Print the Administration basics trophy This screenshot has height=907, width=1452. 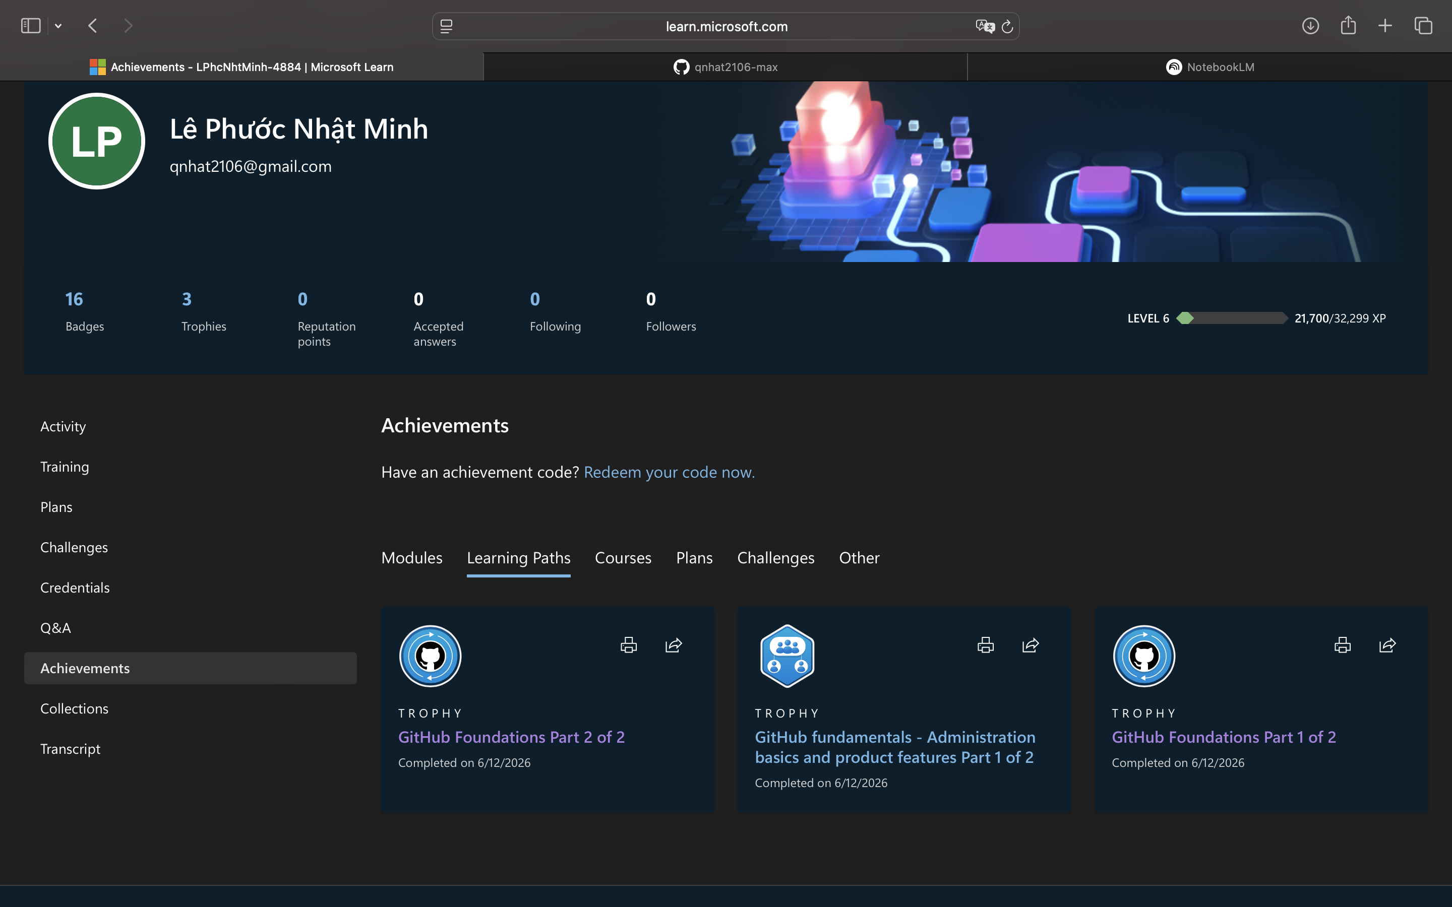click(985, 645)
